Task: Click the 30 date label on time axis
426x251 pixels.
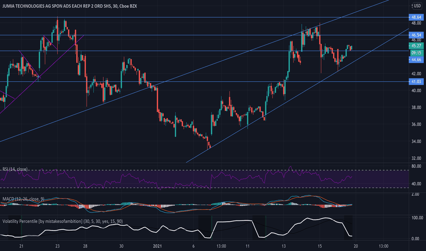Action: (x=121, y=246)
